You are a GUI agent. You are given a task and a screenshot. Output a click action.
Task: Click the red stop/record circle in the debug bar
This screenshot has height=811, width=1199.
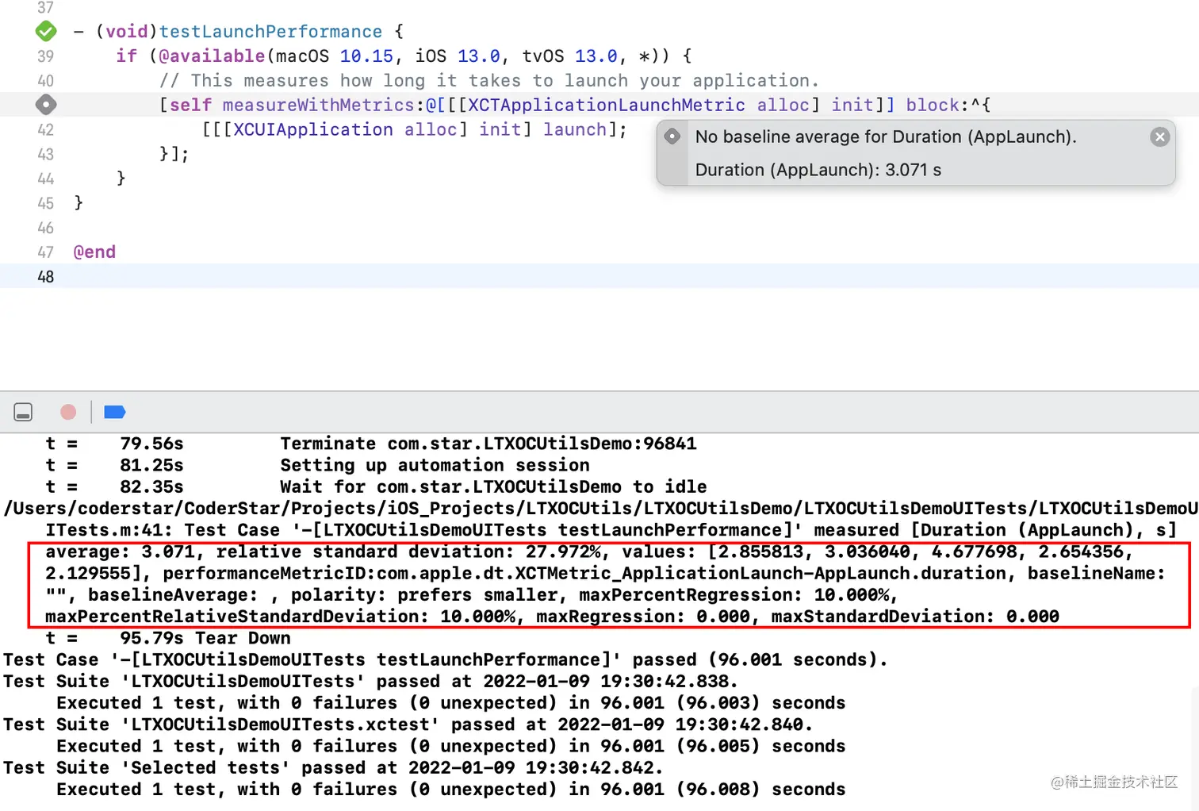pyautogui.click(x=68, y=412)
